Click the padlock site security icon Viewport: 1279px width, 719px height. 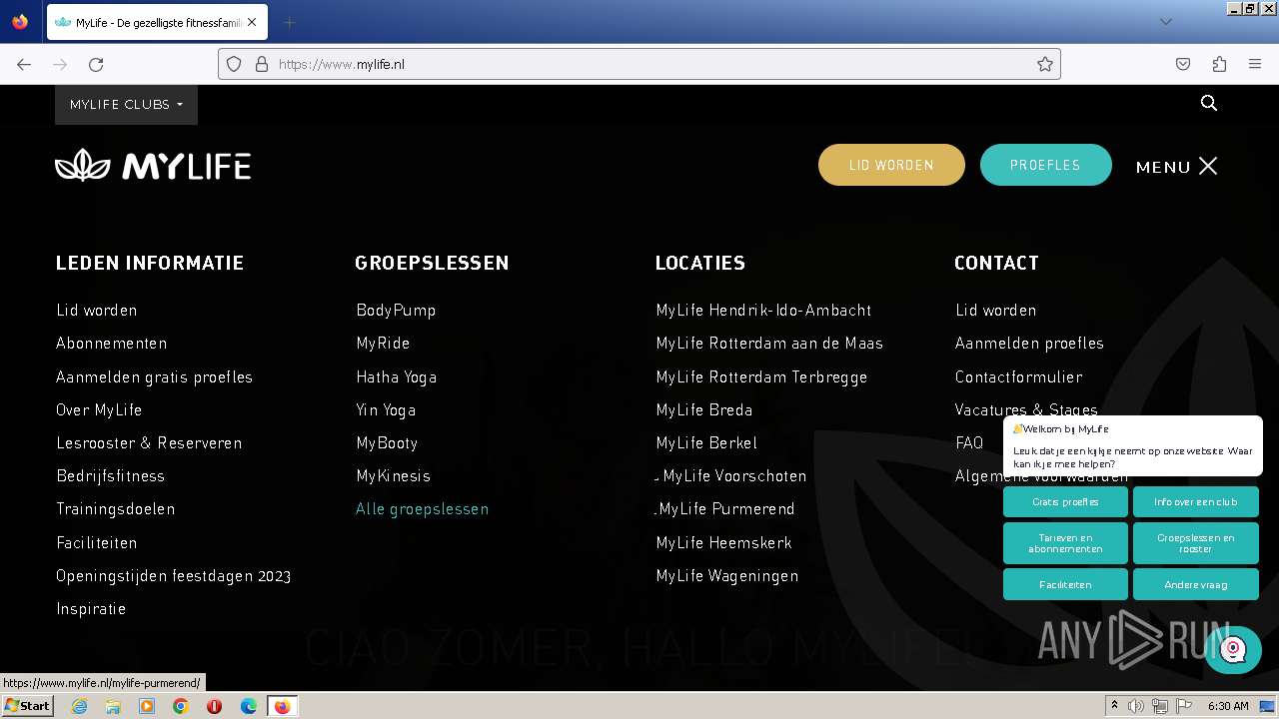262,64
